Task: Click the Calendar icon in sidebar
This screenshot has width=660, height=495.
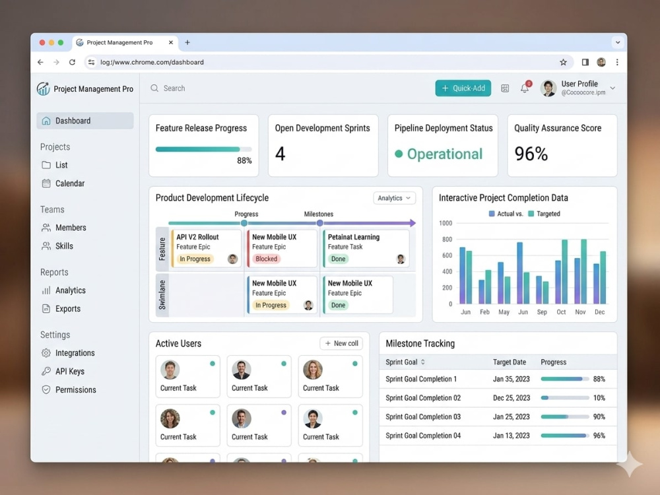Action: (46, 183)
